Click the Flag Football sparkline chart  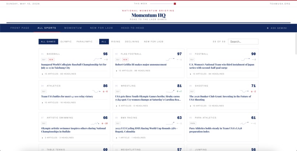tap(170, 59)
